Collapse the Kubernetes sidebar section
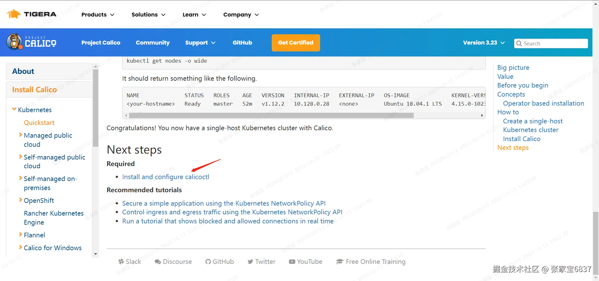This screenshot has width=599, height=281. click(x=14, y=109)
